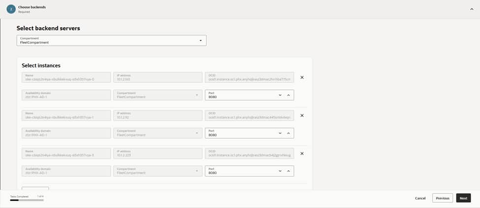Screen dimensions: 480x208
Task: Click the Tasks Completed progress bar
Action: [x=27, y=200]
